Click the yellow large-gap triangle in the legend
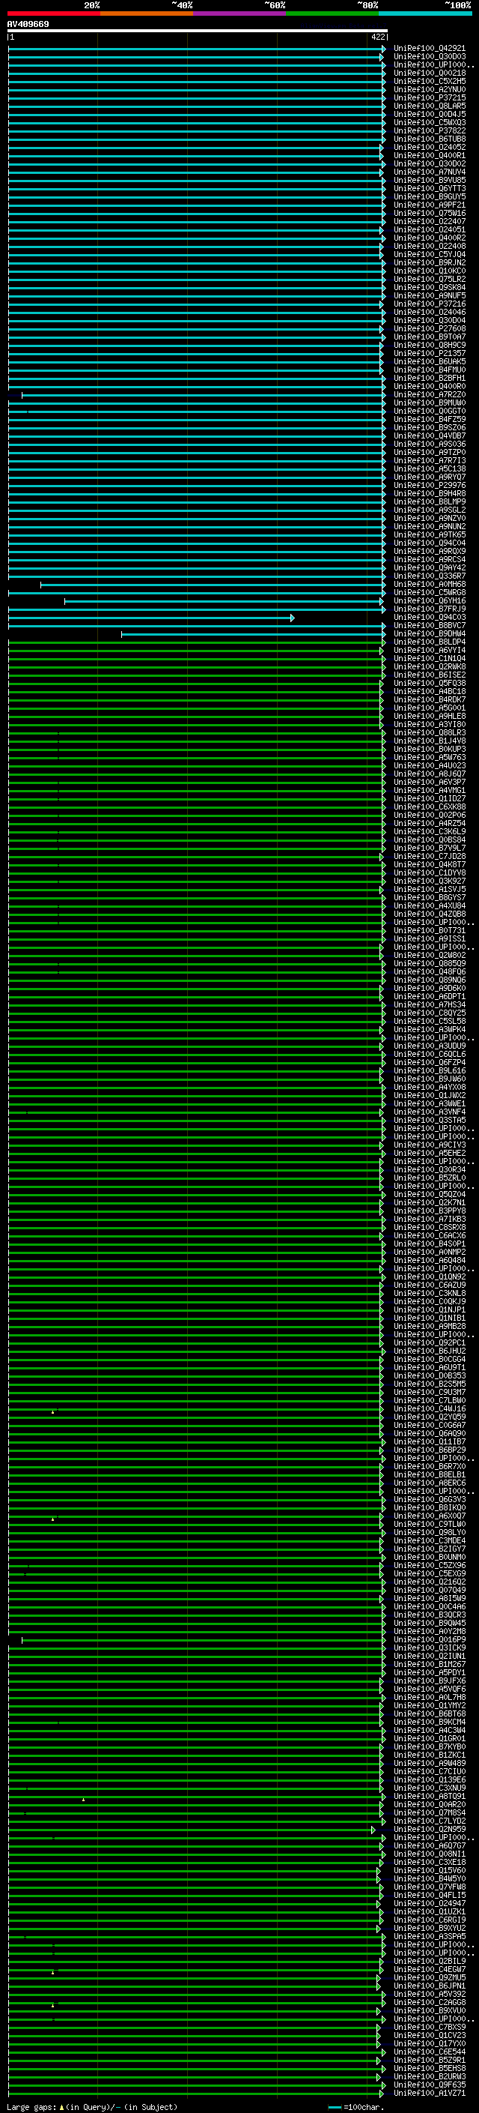This screenshot has width=479, height=2113. click(x=61, y=2107)
